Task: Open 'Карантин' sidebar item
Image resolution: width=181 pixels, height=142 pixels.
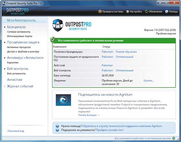Action: pyautogui.click(x=13, y=63)
